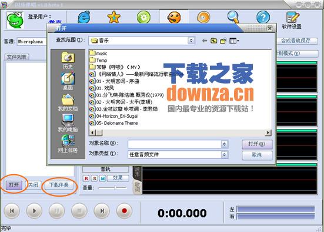Skip to next track button
This screenshot has width=324, height=232.
102,211
